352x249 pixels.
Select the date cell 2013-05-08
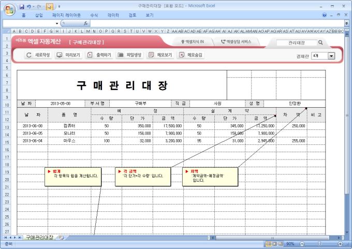click(x=60, y=104)
